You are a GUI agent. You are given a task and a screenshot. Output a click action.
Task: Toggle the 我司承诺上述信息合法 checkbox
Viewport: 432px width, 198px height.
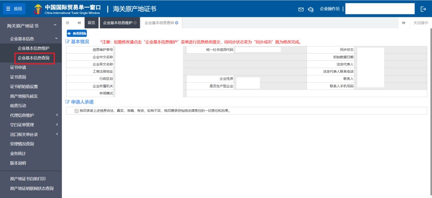pyautogui.click(x=76, y=111)
